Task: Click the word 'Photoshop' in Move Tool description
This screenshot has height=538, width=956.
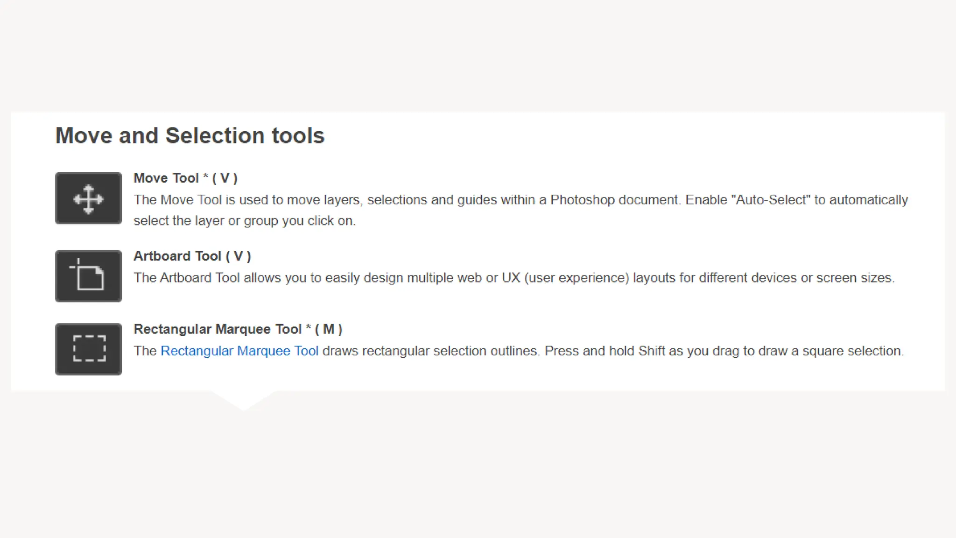Action: 582,200
